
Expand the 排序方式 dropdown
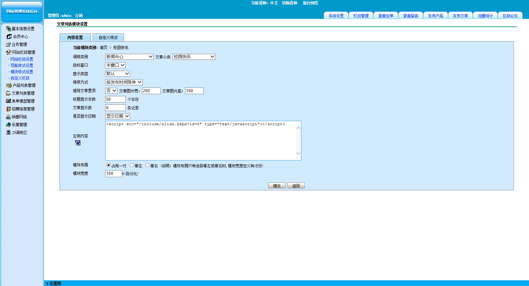124,82
